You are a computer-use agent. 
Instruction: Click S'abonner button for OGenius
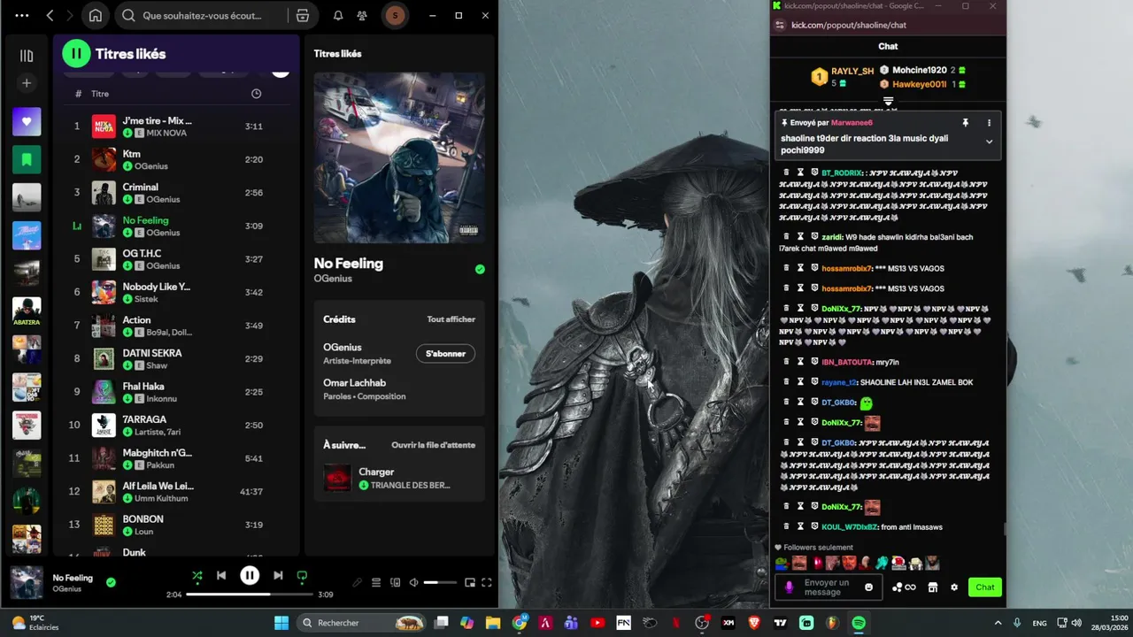click(x=445, y=354)
